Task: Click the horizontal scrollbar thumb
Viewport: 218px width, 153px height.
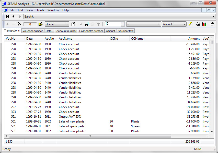Action: pyautogui.click(x=90, y=136)
